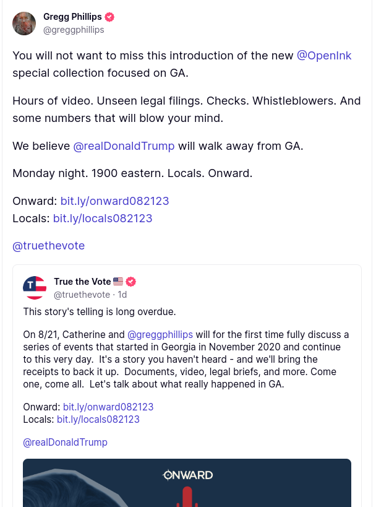This screenshot has width=376, height=507.
Task: Click the 1d timestamp on quoted post
Action: 122,295
